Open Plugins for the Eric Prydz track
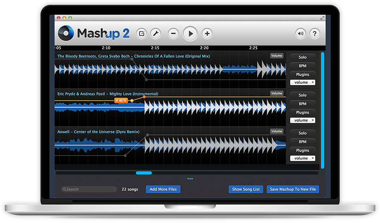The height and width of the screenshot is (223, 380). click(302, 112)
